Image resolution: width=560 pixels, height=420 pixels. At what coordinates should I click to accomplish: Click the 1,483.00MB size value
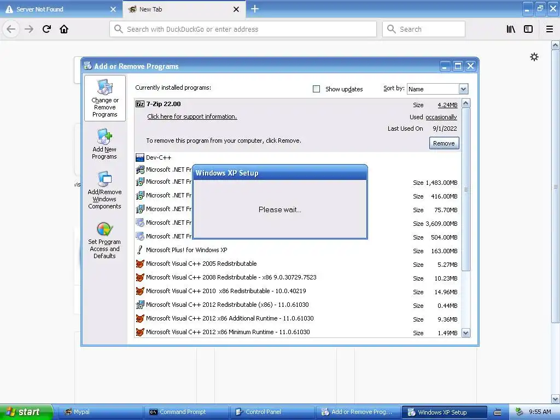pos(441,183)
